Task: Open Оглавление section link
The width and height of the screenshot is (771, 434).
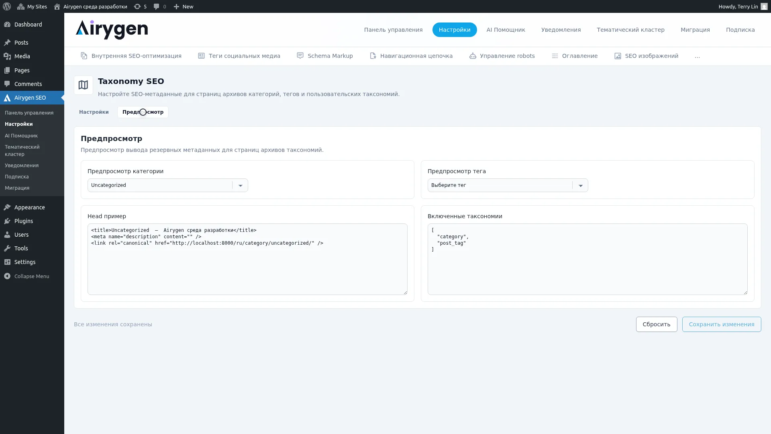Action: pos(575,56)
